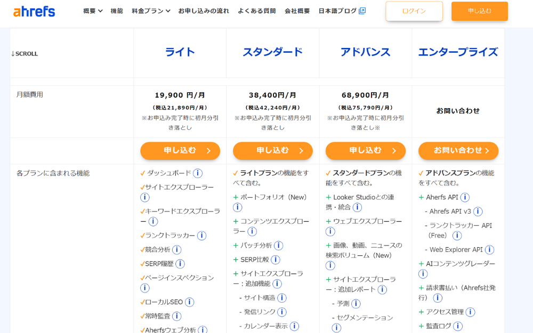The image size is (533, 333).
Task: Open info icon next to Web Explorer API
Action: [x=489, y=250]
